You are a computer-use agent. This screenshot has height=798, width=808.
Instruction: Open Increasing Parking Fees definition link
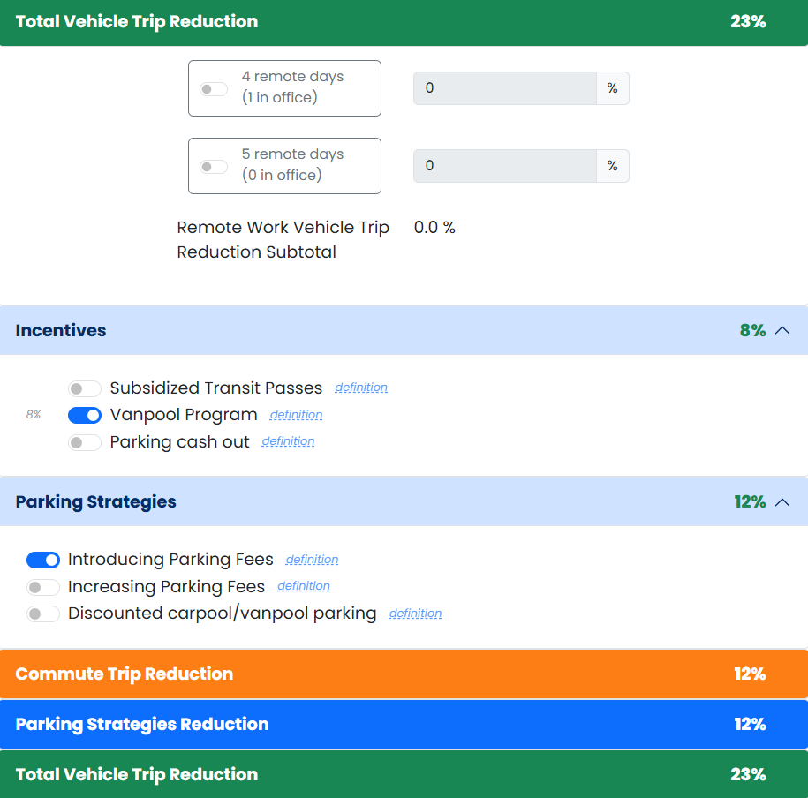304,586
